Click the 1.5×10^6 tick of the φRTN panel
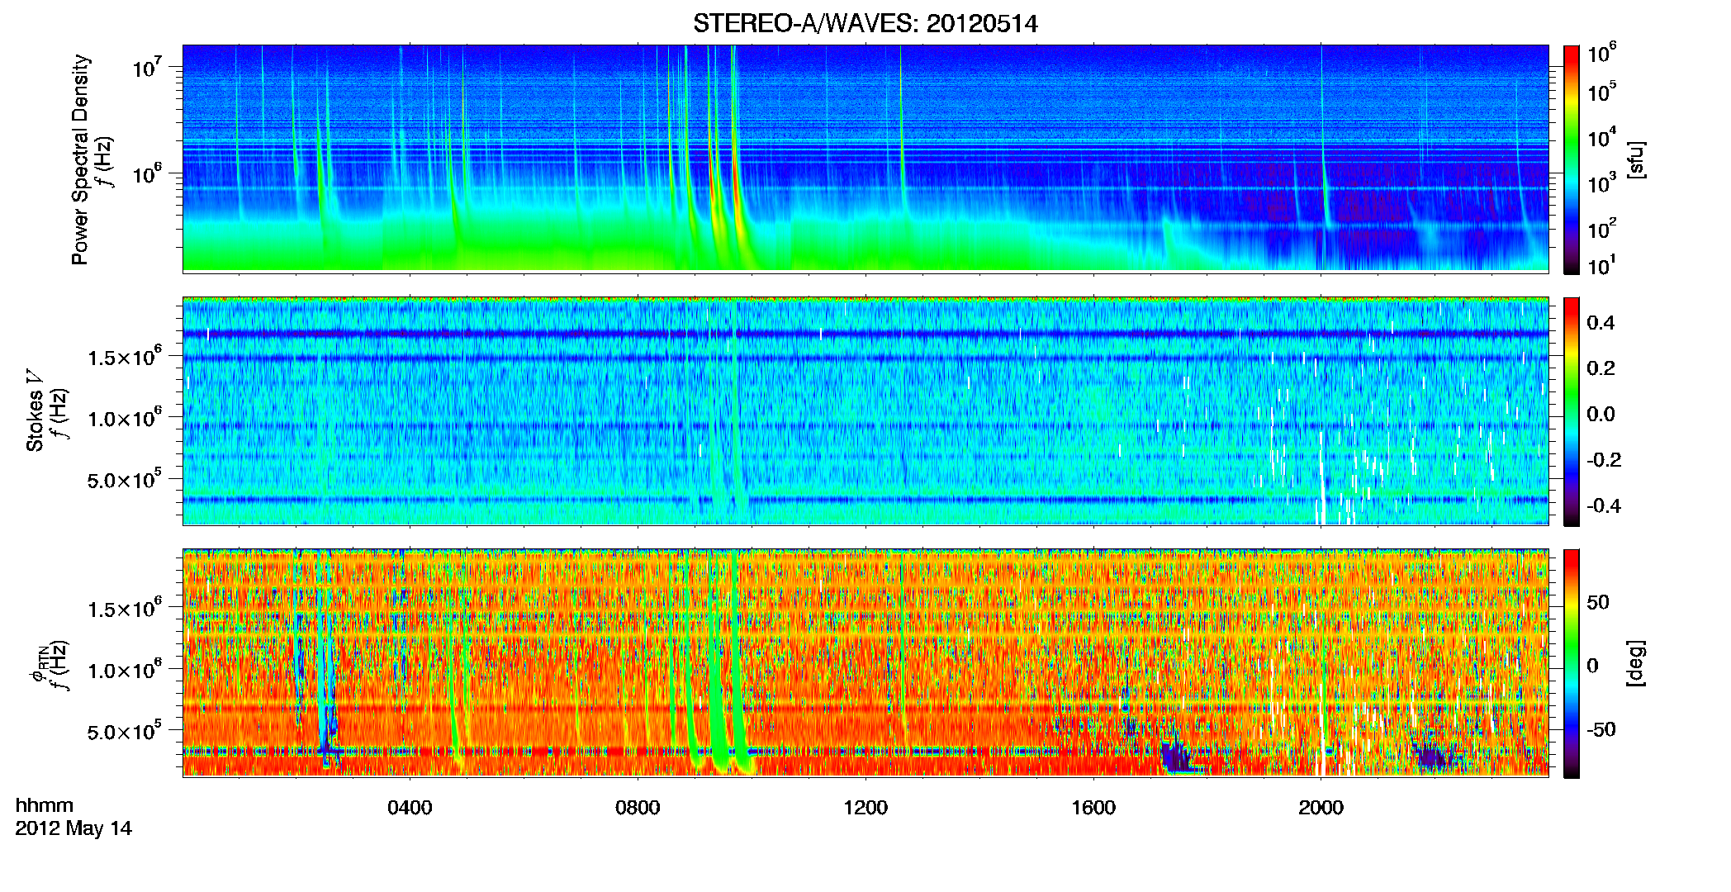This screenshot has height=892, width=1731. [x=125, y=608]
